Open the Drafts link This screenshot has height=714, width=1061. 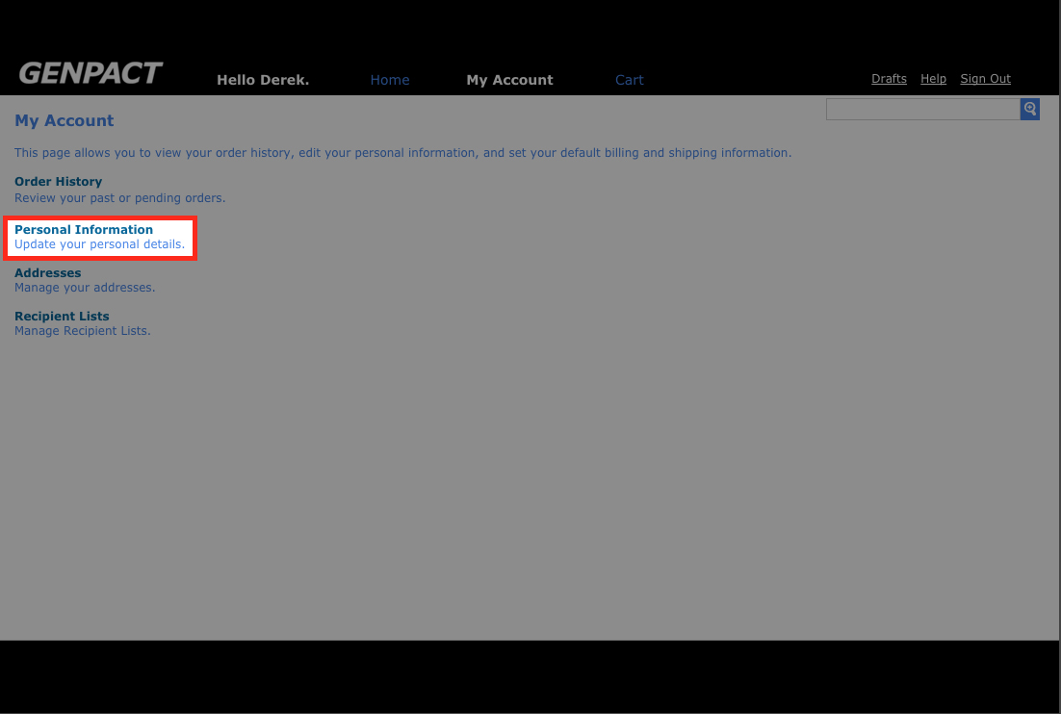(x=889, y=79)
